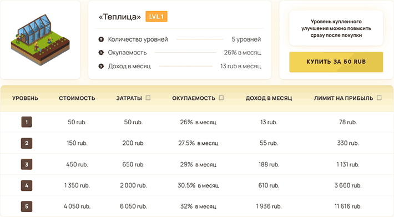Screen dimensions: 394x217
Task: Click the 650 rub. expenses cell
Action: (133, 164)
